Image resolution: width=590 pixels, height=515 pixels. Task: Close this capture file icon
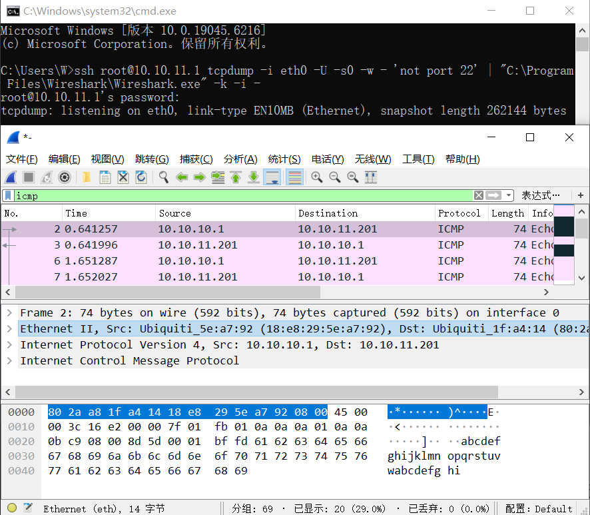tap(123, 177)
